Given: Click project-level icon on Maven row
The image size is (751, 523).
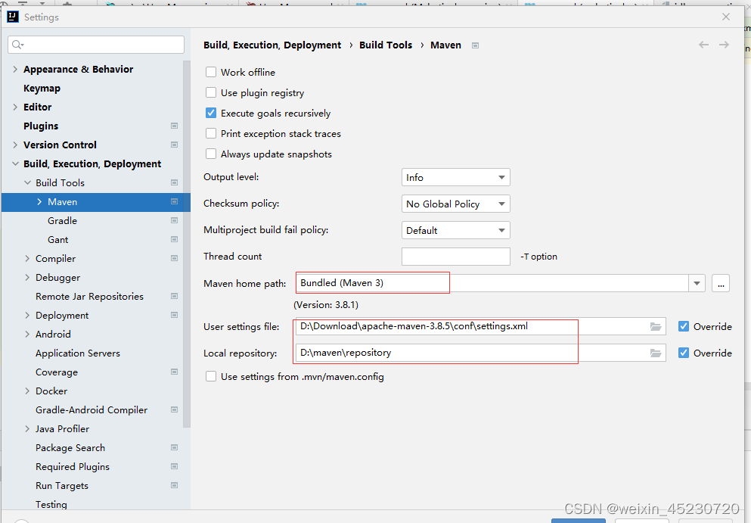Looking at the screenshot, I should (x=175, y=201).
